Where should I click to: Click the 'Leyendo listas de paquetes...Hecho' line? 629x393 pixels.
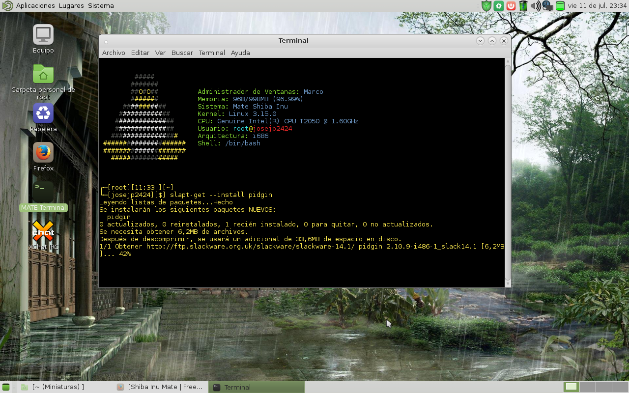click(x=166, y=202)
